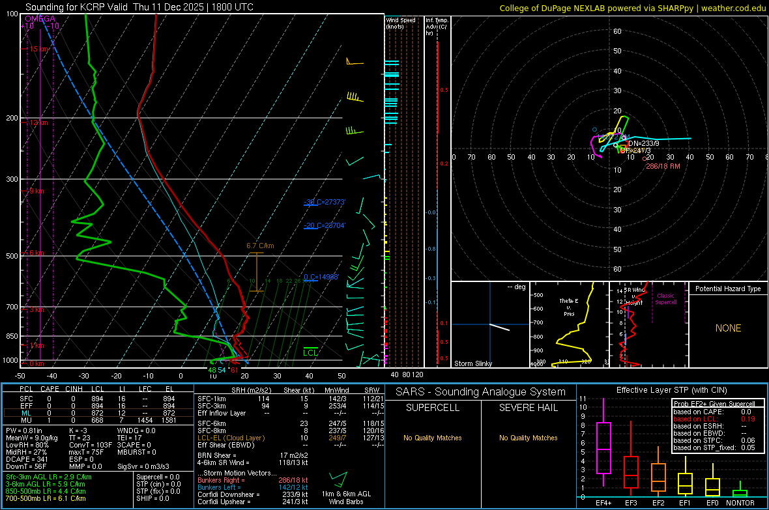Click the Theta-E v. Pres label
The width and height of the screenshot is (769, 510).
pyautogui.click(x=569, y=307)
